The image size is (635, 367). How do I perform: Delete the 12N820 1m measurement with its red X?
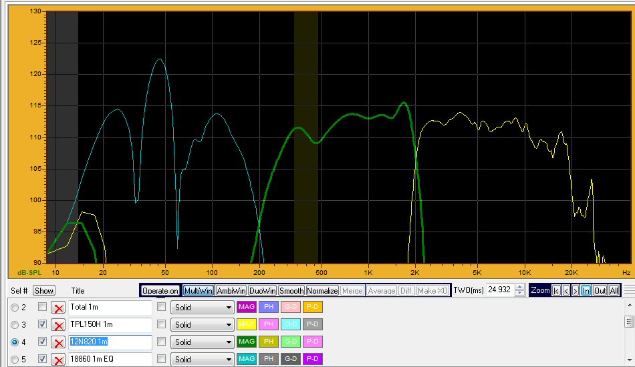[x=58, y=342]
